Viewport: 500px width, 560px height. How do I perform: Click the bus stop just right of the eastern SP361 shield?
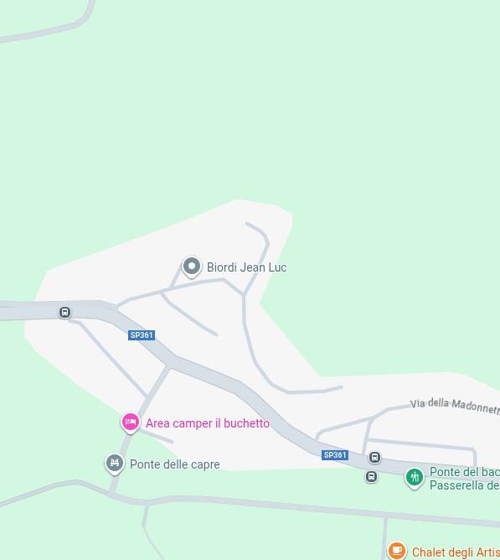tap(374, 457)
